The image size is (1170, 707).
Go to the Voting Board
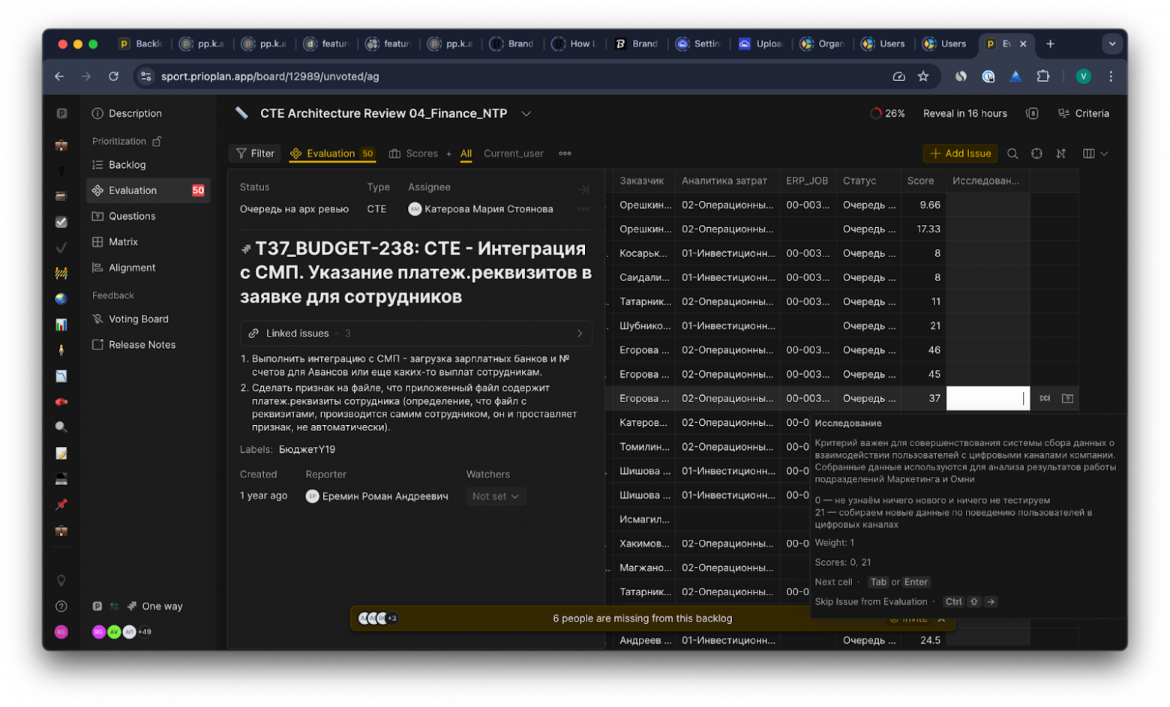(x=139, y=319)
